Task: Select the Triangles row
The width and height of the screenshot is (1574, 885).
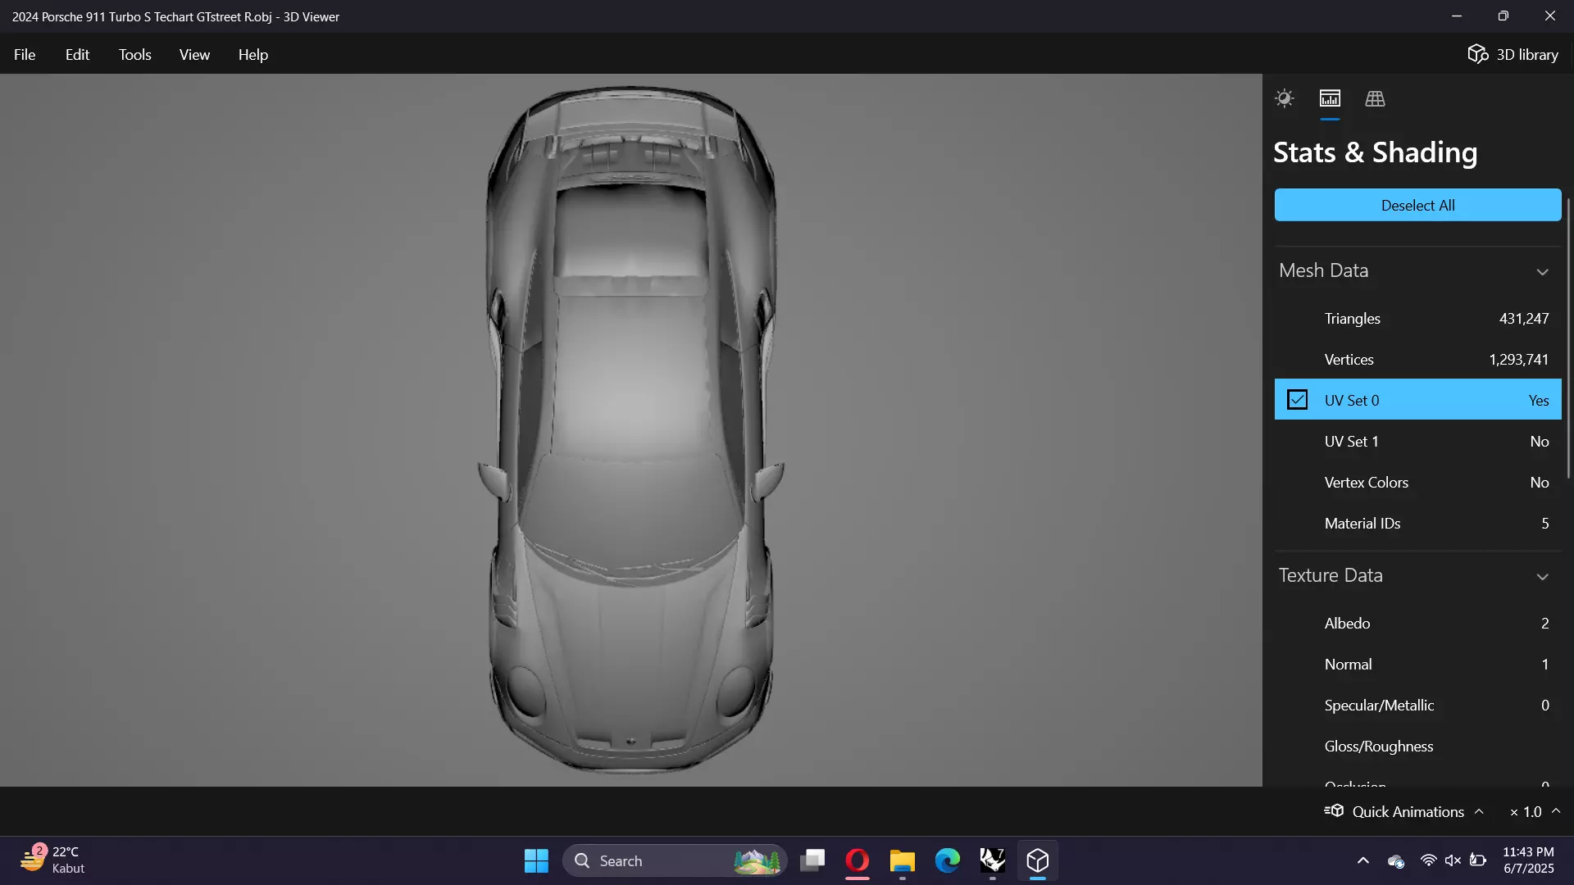Action: [1417, 318]
